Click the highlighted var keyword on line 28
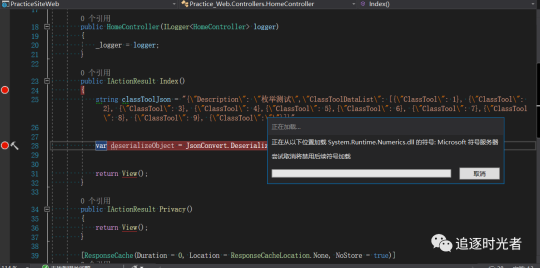This screenshot has height=268, width=540. [x=101, y=145]
